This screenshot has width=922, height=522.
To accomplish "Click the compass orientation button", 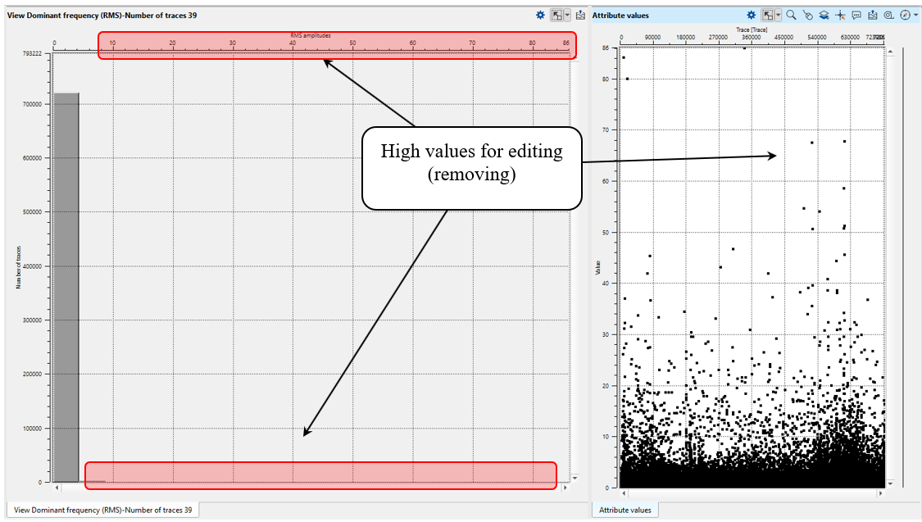I will click(x=905, y=15).
